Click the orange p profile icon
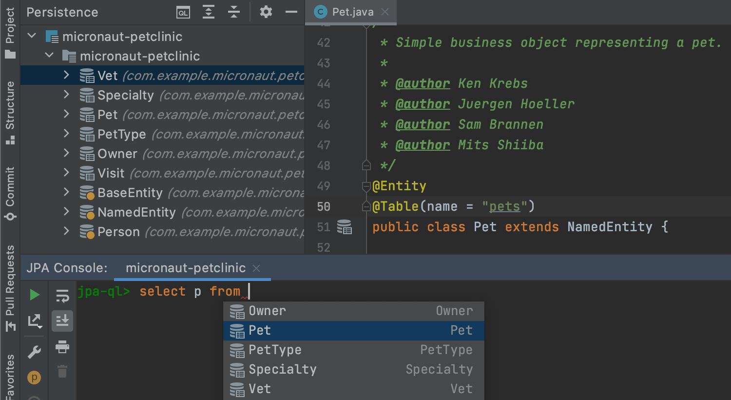Screen dimensions: 731x400 34,377
